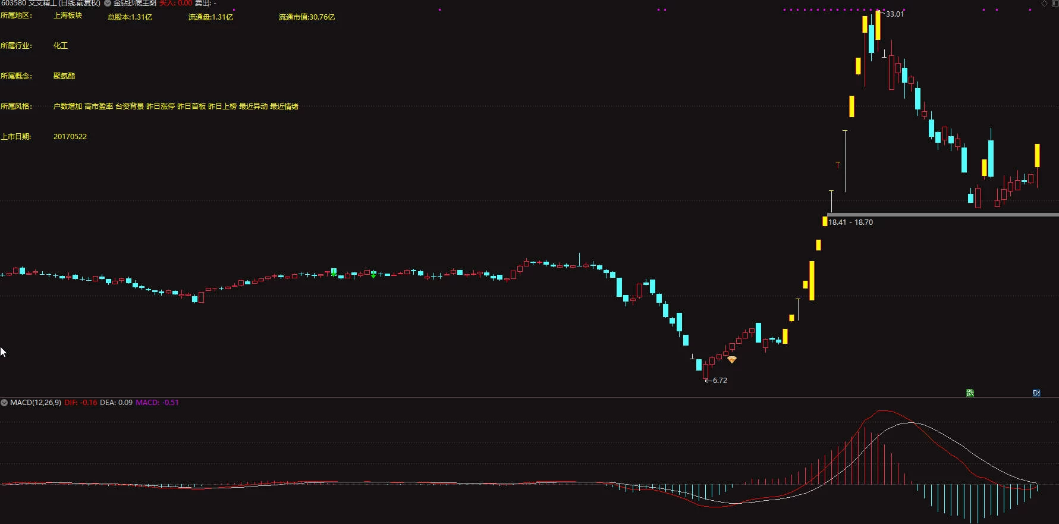Toggle the side panel icon at top right
Screen dimensions: 1059x524
[1054, 3]
